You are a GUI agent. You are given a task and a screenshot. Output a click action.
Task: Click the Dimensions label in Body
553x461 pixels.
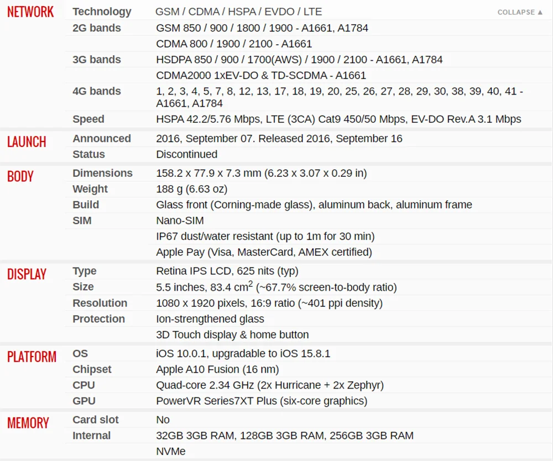pos(102,173)
